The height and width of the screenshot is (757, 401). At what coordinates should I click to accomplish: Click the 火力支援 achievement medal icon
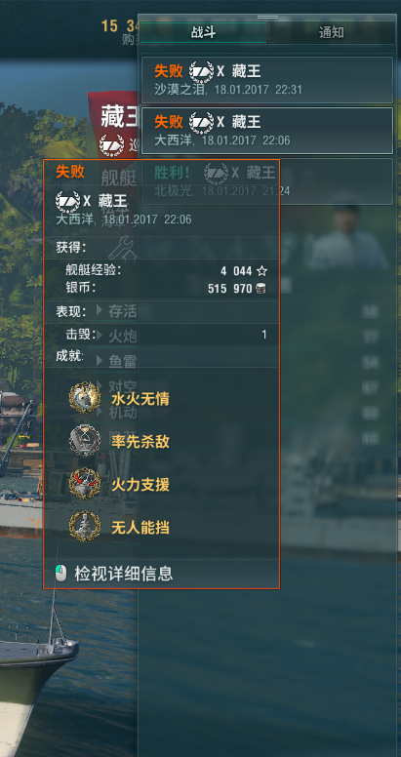pos(85,484)
